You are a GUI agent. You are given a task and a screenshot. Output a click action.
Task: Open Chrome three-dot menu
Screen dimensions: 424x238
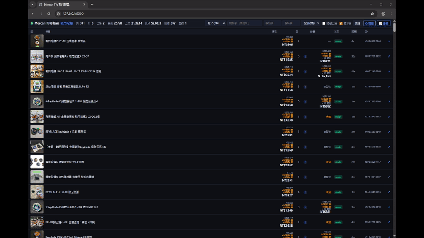coord(391,14)
